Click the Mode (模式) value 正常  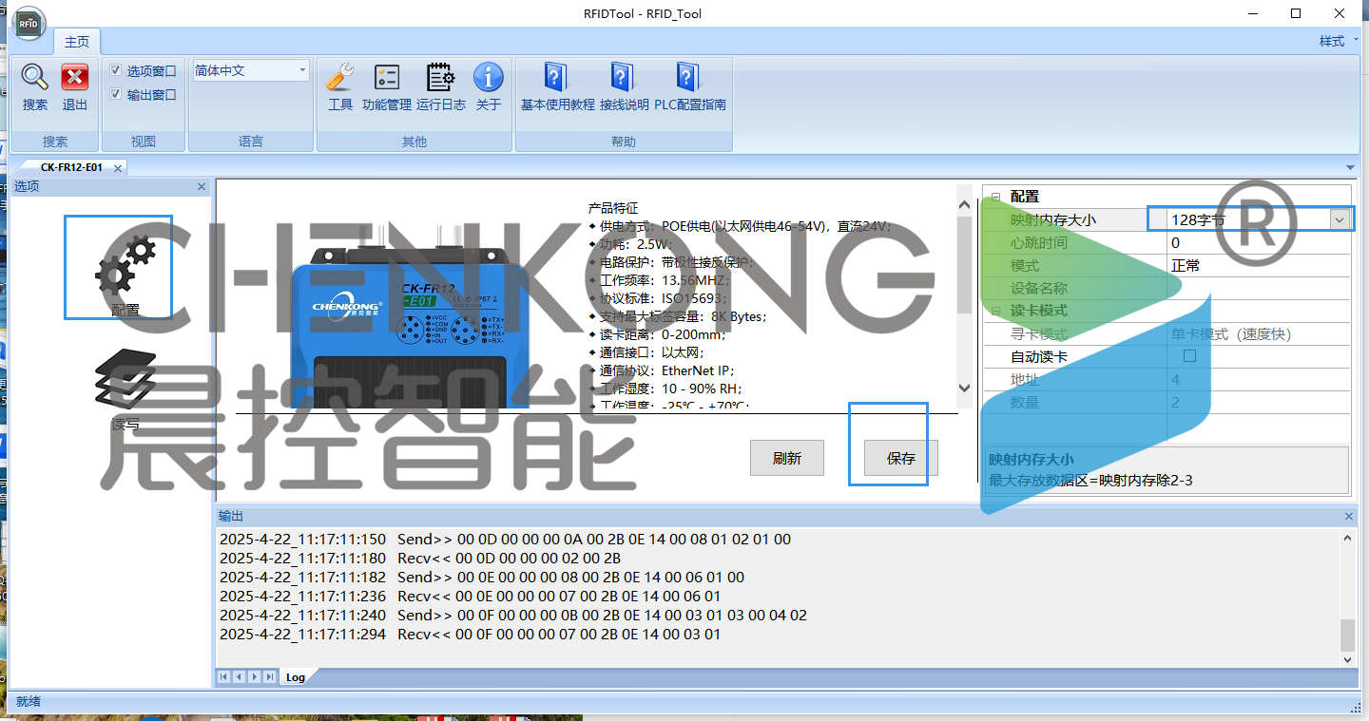(1186, 265)
